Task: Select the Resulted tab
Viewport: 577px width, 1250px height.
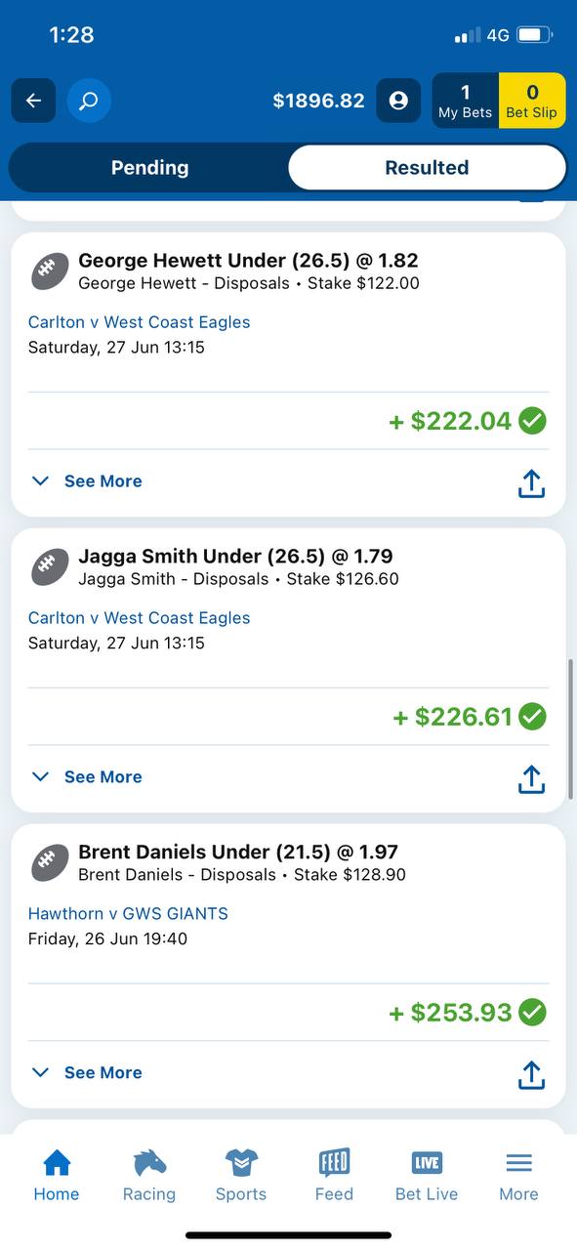Action: [x=427, y=168]
